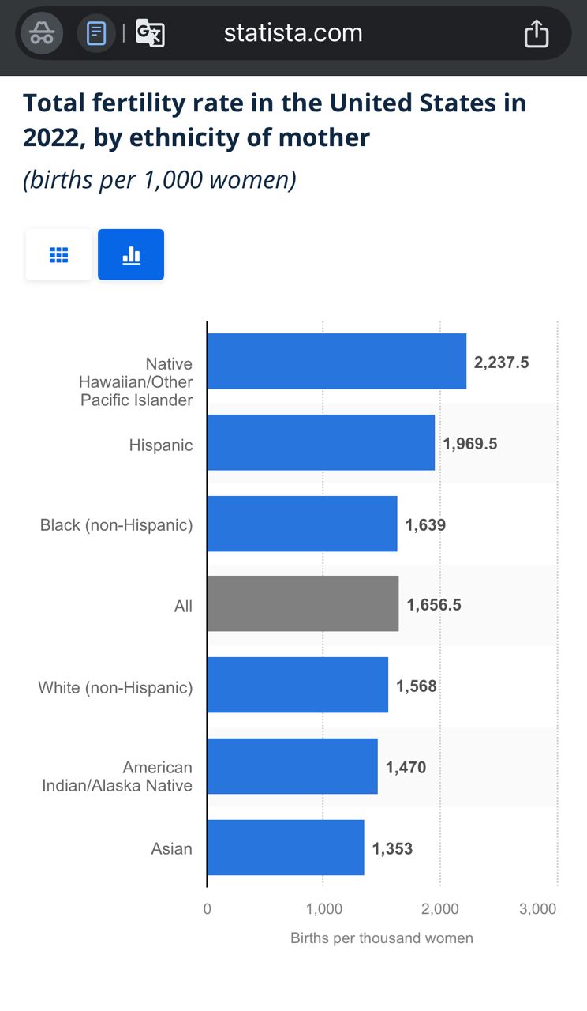Tap the share icon in address bar
This screenshot has width=587, height=1011.
(536, 33)
